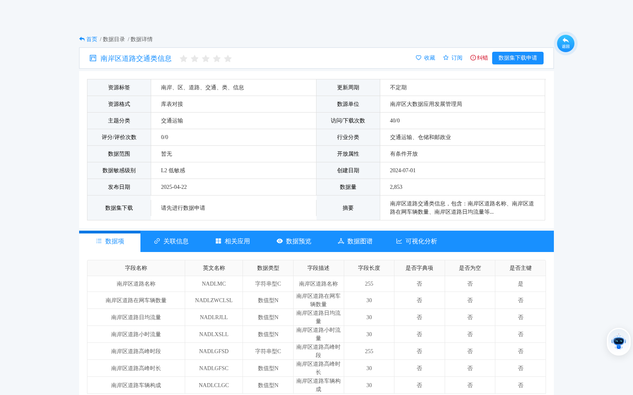Click the NADLRJLL cell
633x395 pixels.
214,318
